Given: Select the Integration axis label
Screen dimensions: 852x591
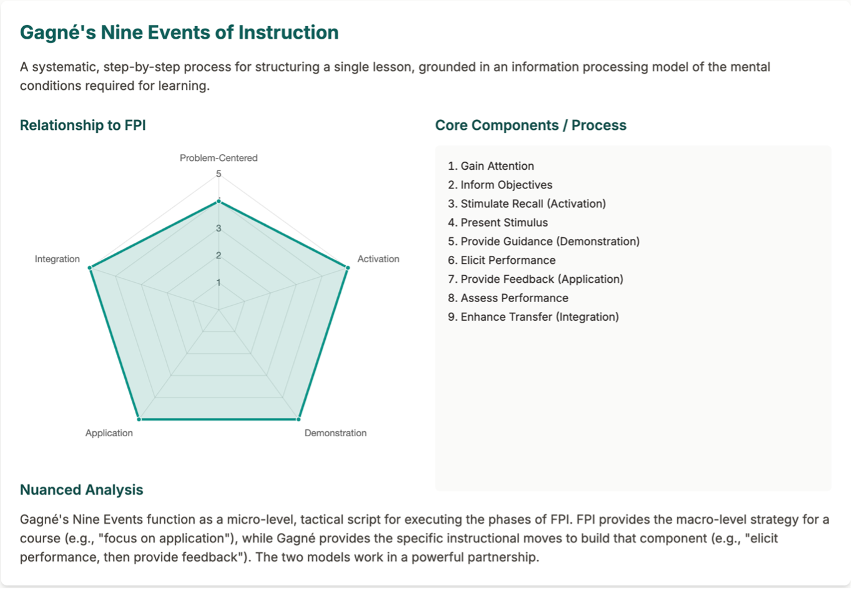Looking at the screenshot, I should tap(57, 259).
